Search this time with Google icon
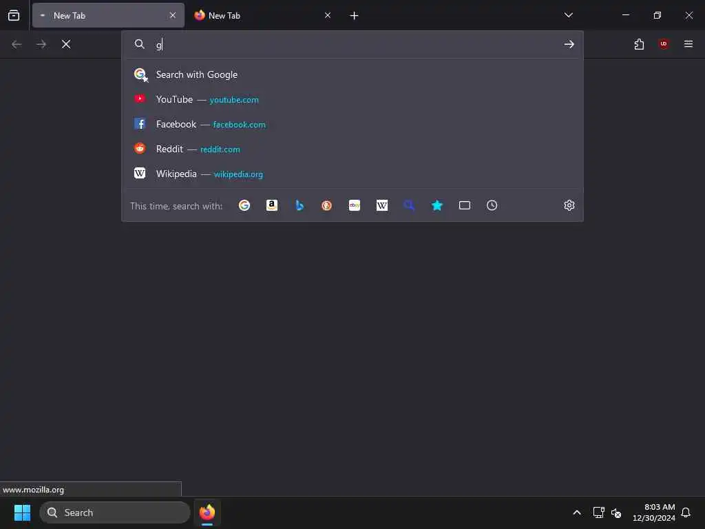 [x=244, y=205]
